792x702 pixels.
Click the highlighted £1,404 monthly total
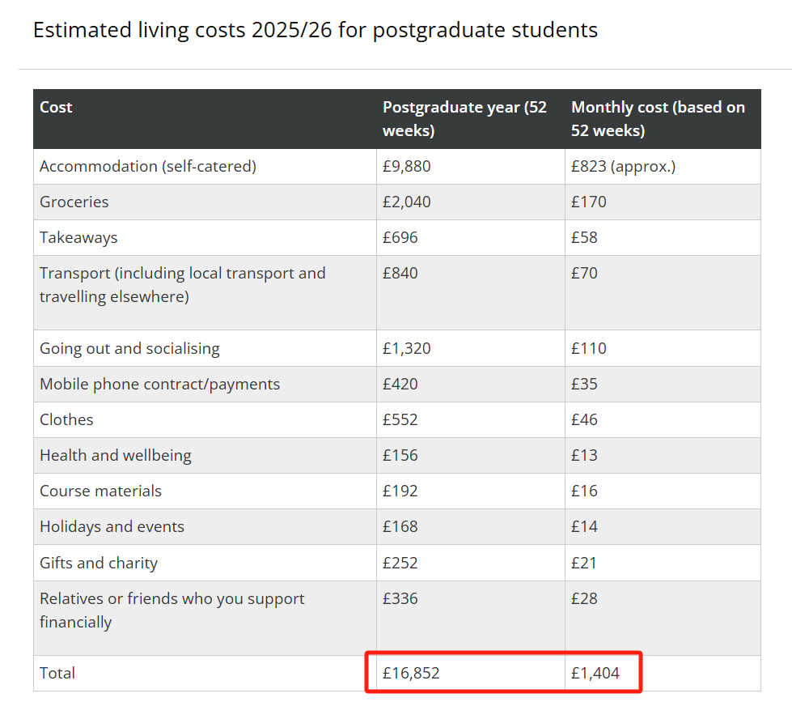[595, 673]
